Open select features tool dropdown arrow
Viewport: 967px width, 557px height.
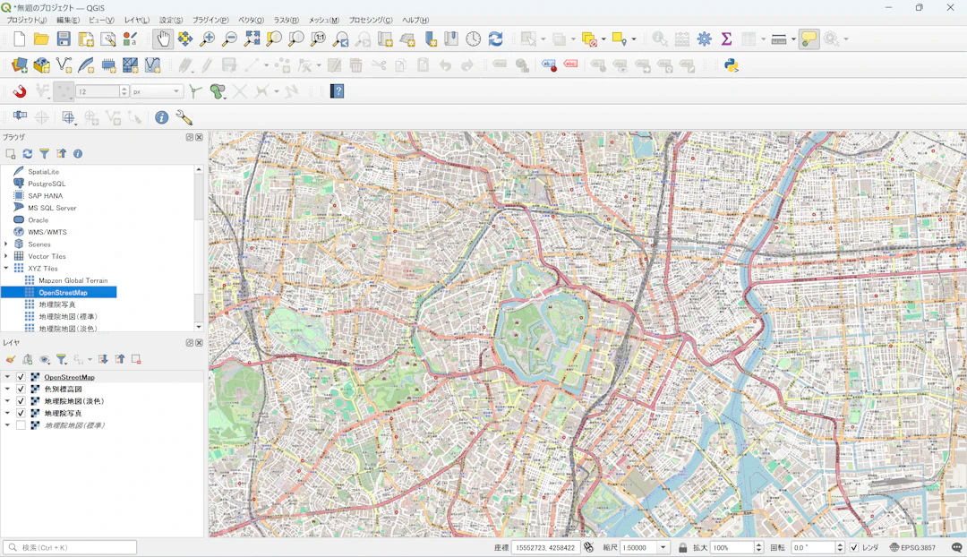[543, 39]
